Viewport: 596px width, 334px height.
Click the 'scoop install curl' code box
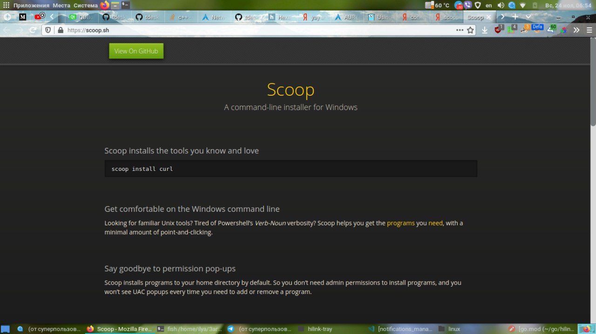[x=291, y=169]
